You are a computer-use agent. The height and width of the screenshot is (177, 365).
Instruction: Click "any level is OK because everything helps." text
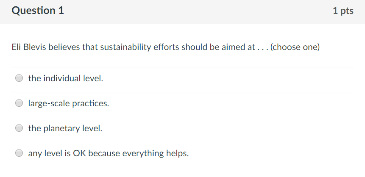(109, 153)
